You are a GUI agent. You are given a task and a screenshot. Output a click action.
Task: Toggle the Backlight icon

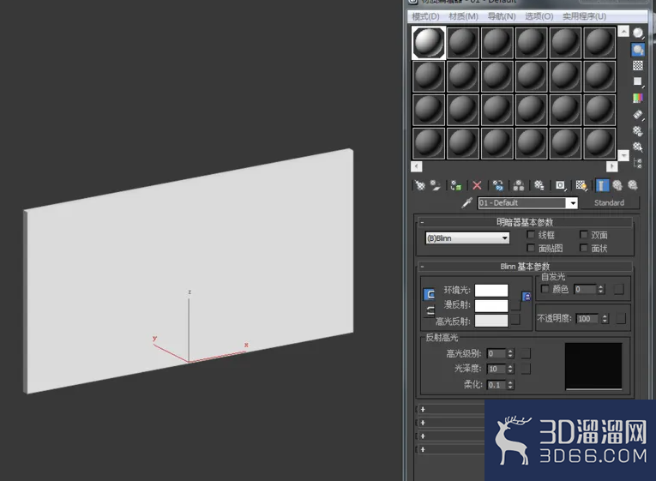(638, 50)
